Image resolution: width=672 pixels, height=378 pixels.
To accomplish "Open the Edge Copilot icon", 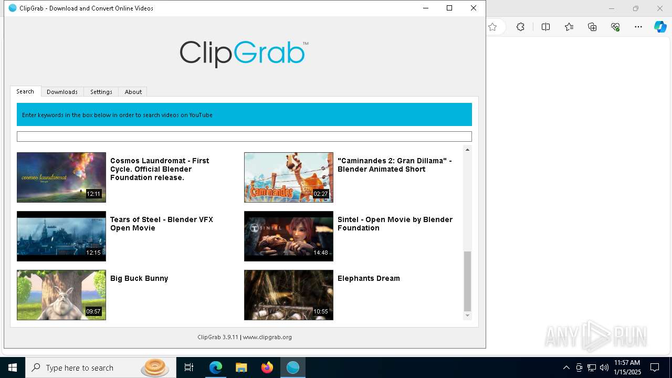I will click(x=660, y=27).
